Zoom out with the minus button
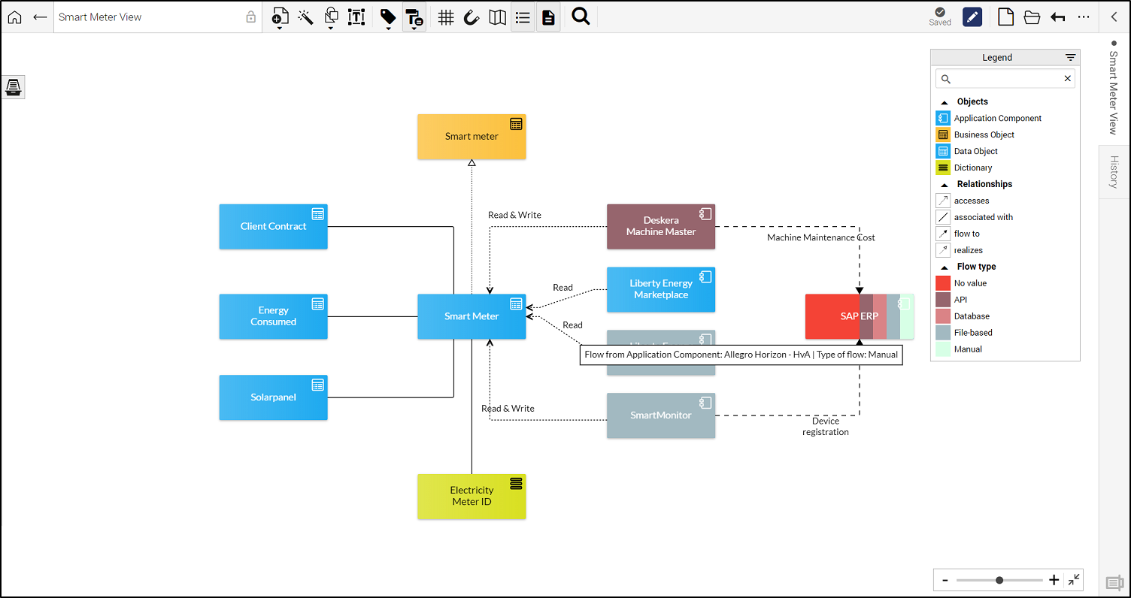Image resolution: width=1131 pixels, height=598 pixels. pyautogui.click(x=945, y=580)
